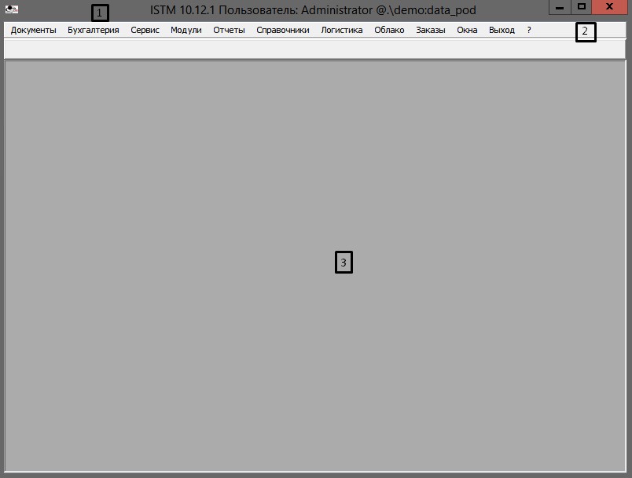The image size is (632, 478).
Task: Click the Сервис menu item
Action: [145, 30]
